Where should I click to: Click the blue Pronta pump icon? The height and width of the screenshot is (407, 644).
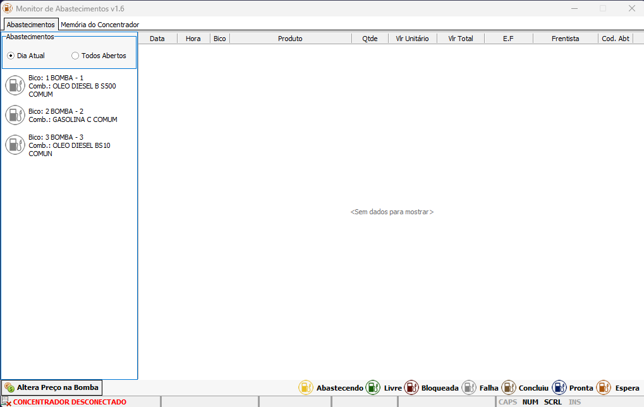[x=559, y=387]
